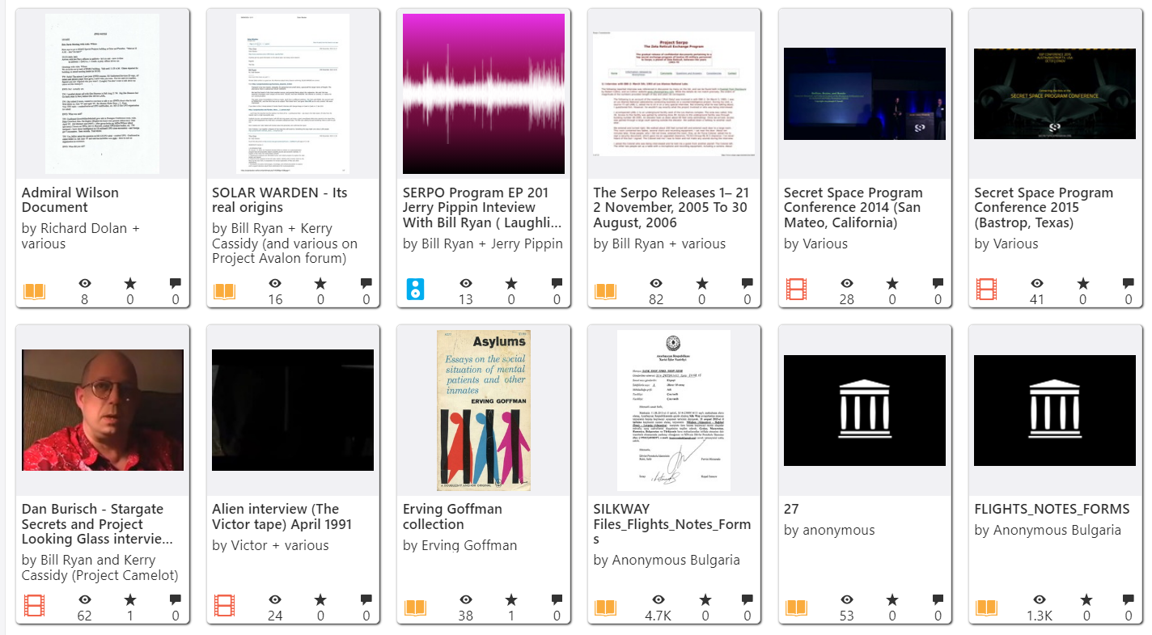This screenshot has height=635, width=1152.
Task: Click the favorites star on Dan Burisch card
Action: click(x=130, y=599)
